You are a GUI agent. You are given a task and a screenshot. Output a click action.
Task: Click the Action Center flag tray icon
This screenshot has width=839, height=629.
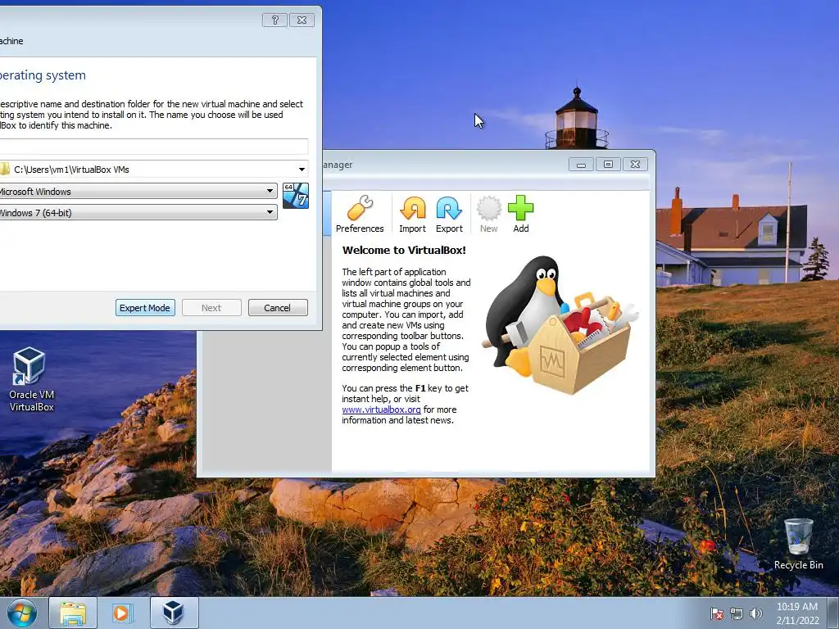(x=716, y=613)
